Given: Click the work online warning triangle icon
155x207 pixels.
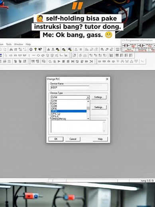Looking at the screenshot, I should pos(49,49).
